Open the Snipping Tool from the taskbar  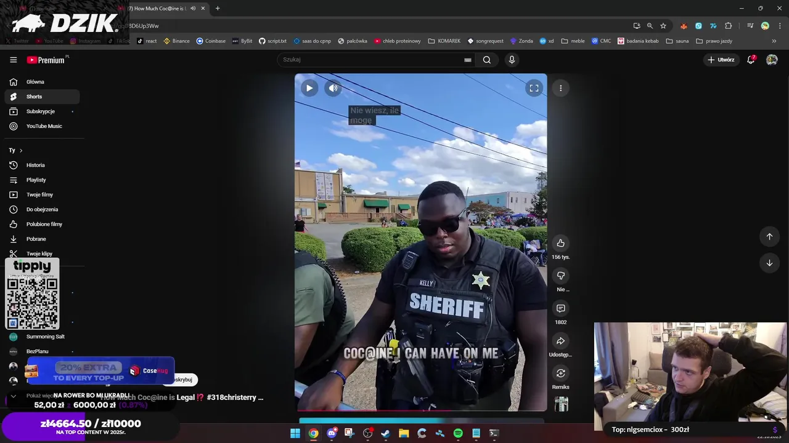[350, 433]
